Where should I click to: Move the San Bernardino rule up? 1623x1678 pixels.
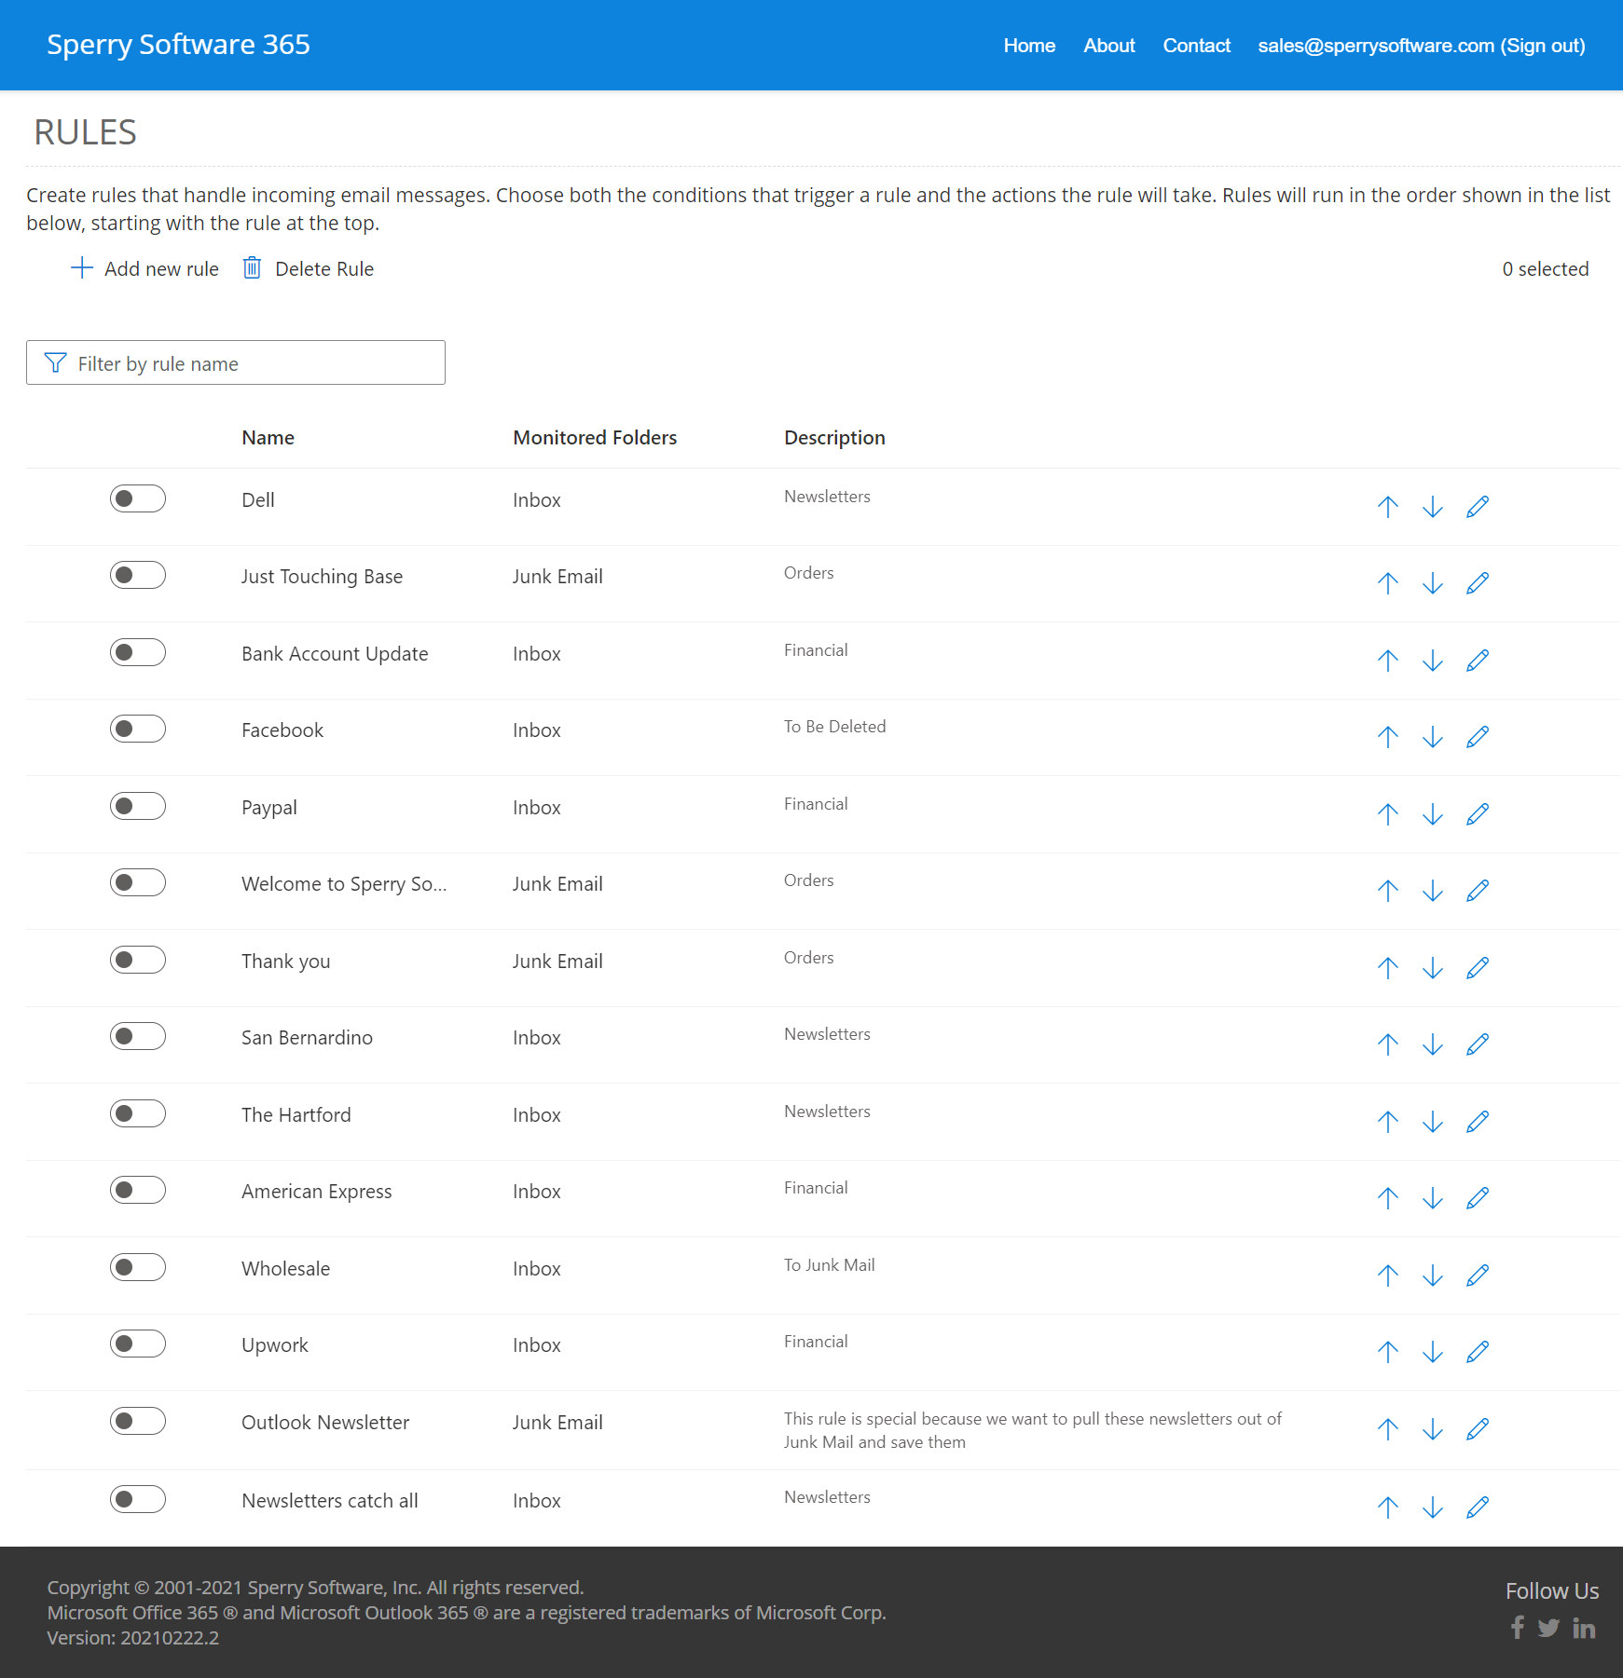coord(1387,1044)
